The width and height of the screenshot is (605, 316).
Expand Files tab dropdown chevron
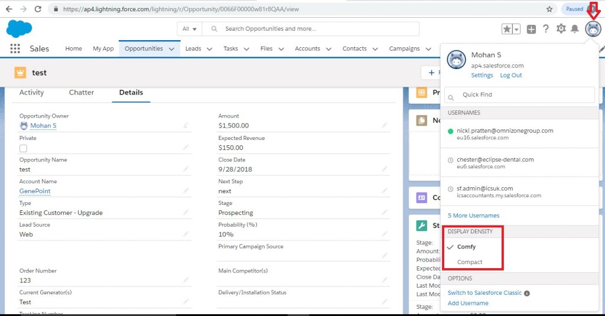click(x=281, y=49)
